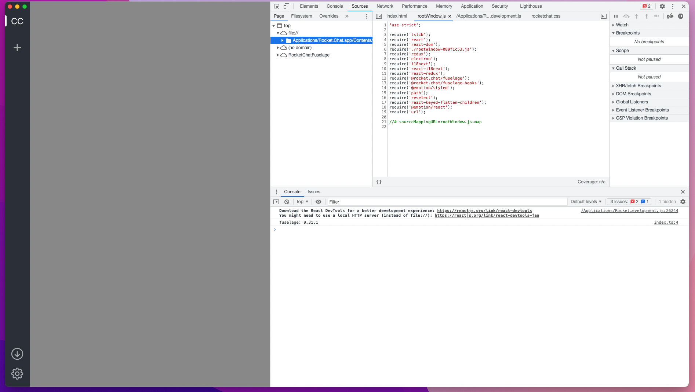Viewport: 695px width, 392px height.
Task: Deactivate all breakpoints
Action: (670, 16)
